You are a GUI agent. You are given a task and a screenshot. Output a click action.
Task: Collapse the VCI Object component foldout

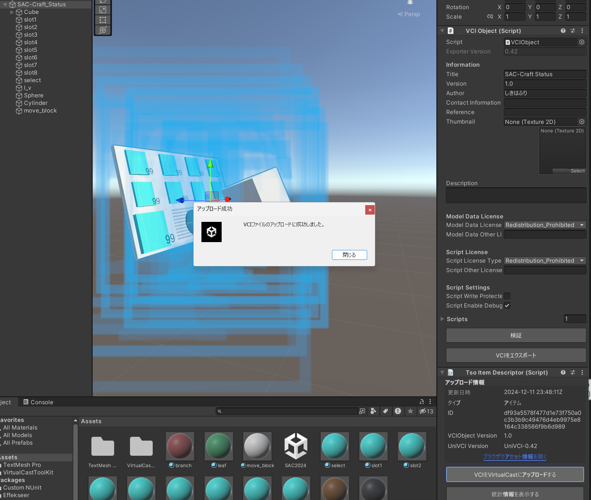click(442, 31)
